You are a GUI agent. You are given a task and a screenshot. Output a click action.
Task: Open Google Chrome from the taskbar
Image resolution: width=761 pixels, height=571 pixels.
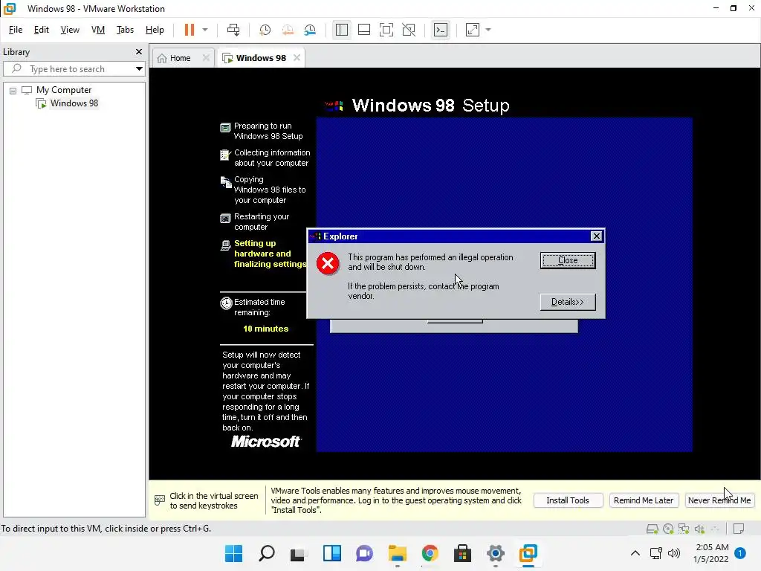coord(430,553)
